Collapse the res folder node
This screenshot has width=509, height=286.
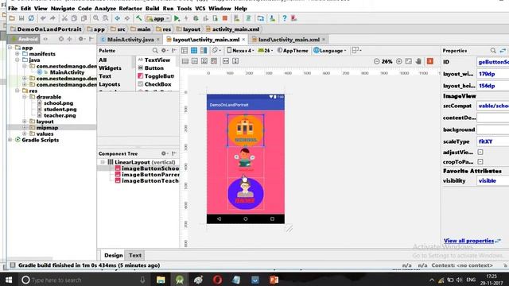[17, 91]
